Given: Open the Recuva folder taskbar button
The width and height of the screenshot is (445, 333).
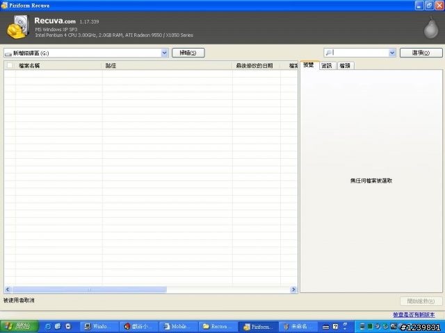Looking at the screenshot, I should point(218,327).
